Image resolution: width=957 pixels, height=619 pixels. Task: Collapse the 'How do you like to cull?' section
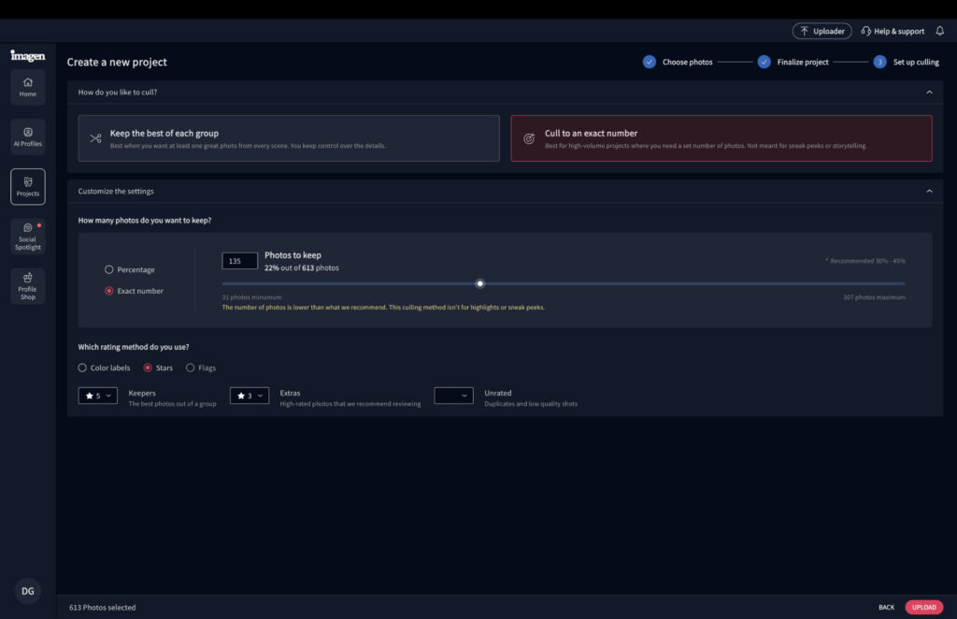(928, 93)
